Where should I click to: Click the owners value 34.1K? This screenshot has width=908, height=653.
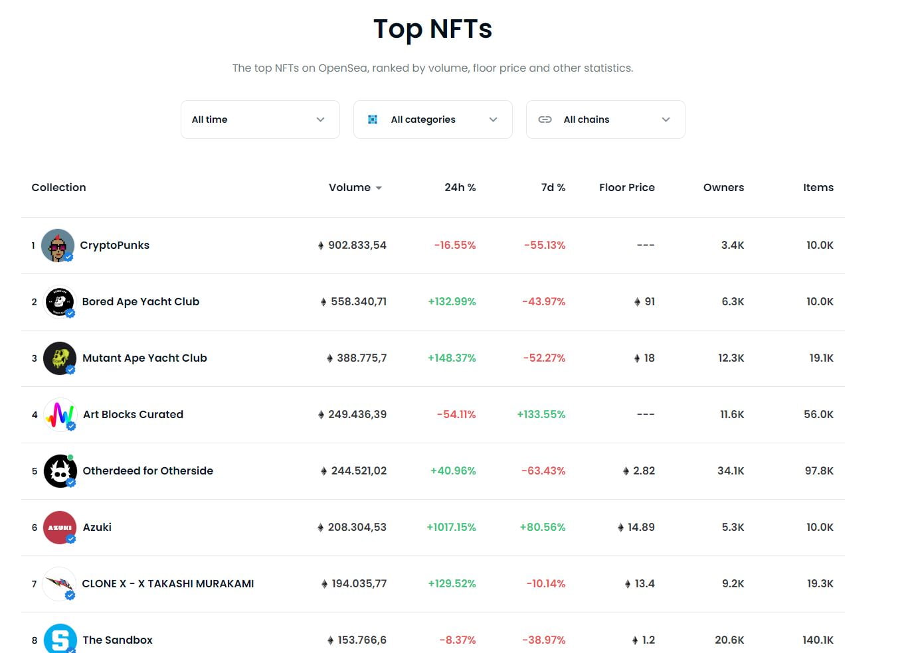[x=731, y=471]
